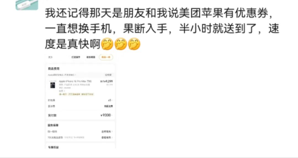Open the Apple iPhone 16 Pro Max product title
Viewport: 298px width, 158px height.
(75, 81)
